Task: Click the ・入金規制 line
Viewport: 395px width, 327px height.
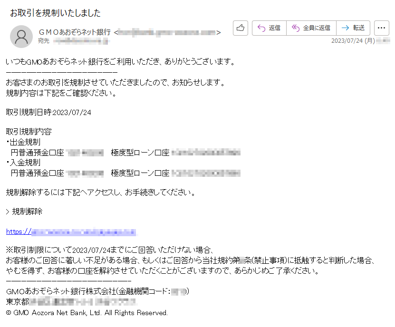Action: pyautogui.click(x=23, y=163)
